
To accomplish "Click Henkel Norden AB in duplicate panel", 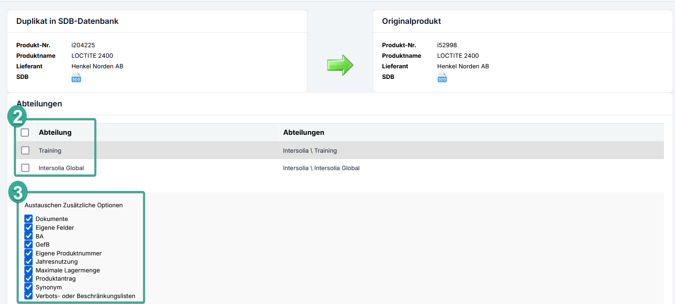I will pyautogui.click(x=97, y=66).
